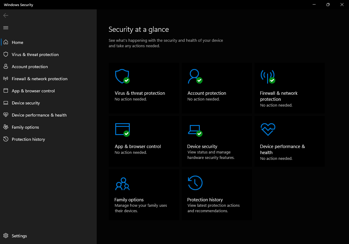The width and height of the screenshot is (349, 244).
Task: Click 'View latest protection actions and recommendations.'
Action: tap(213, 208)
